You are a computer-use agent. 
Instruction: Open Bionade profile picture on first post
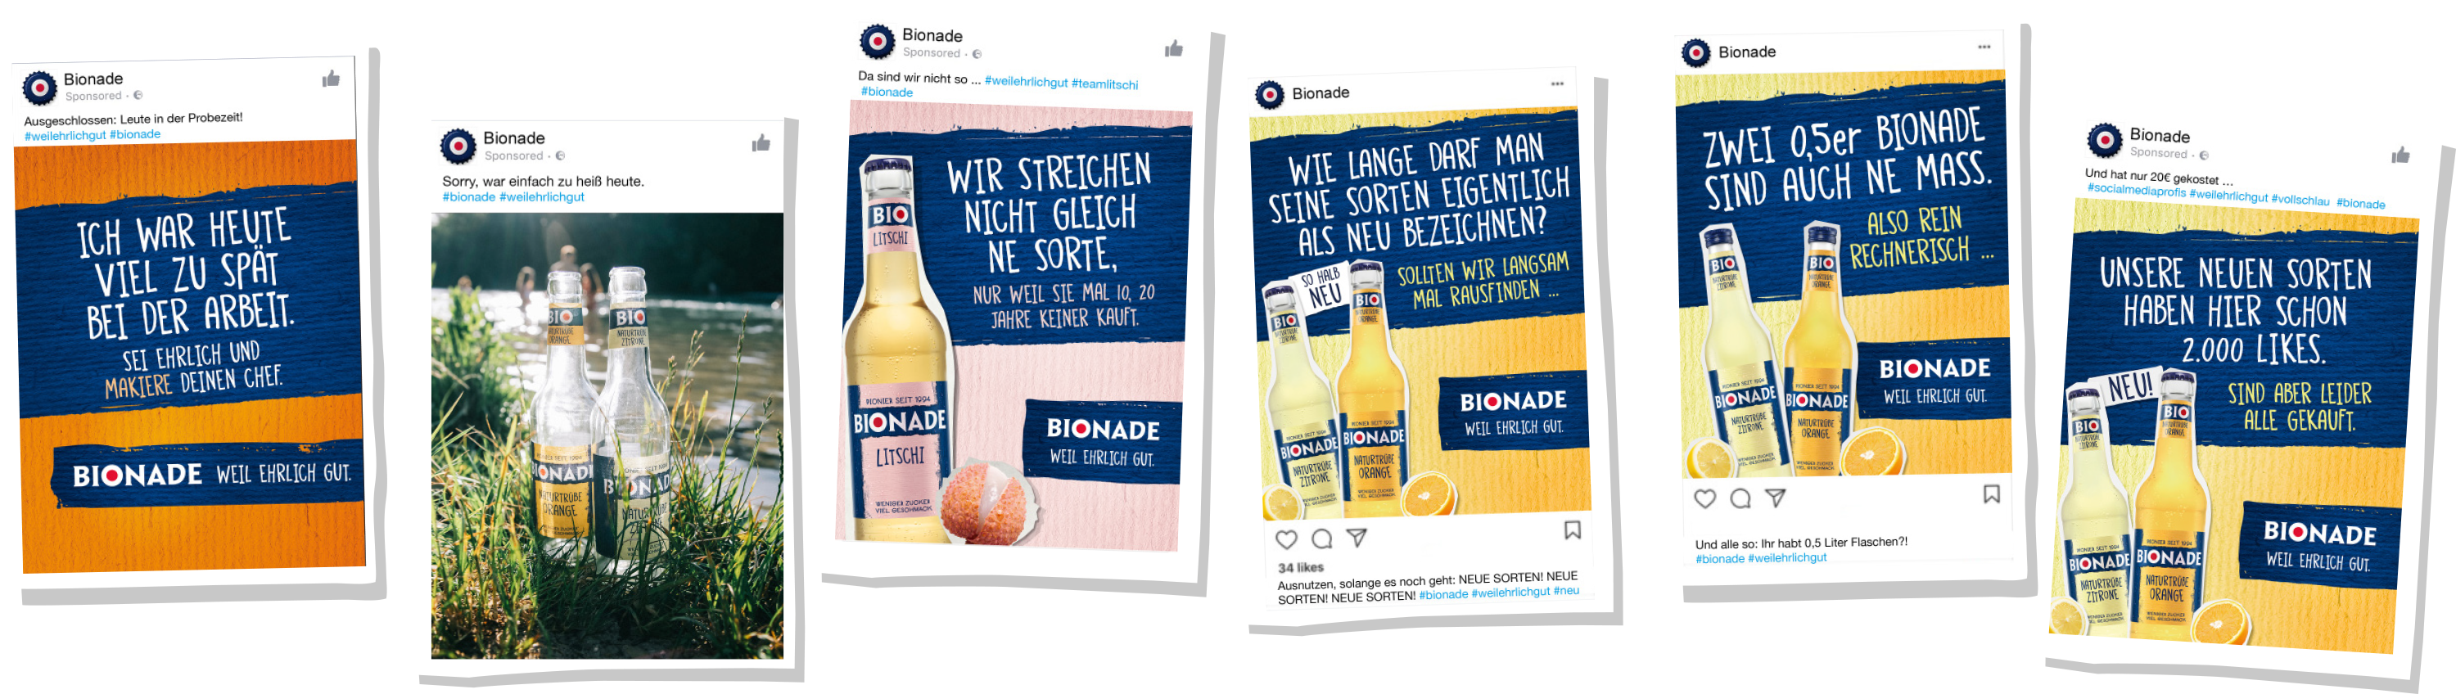click(x=40, y=88)
